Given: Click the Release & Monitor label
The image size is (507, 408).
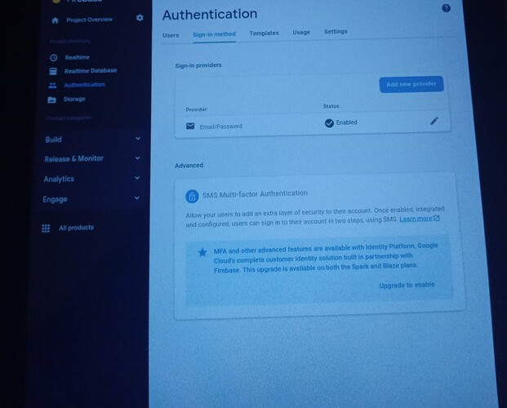Looking at the screenshot, I should [74, 159].
